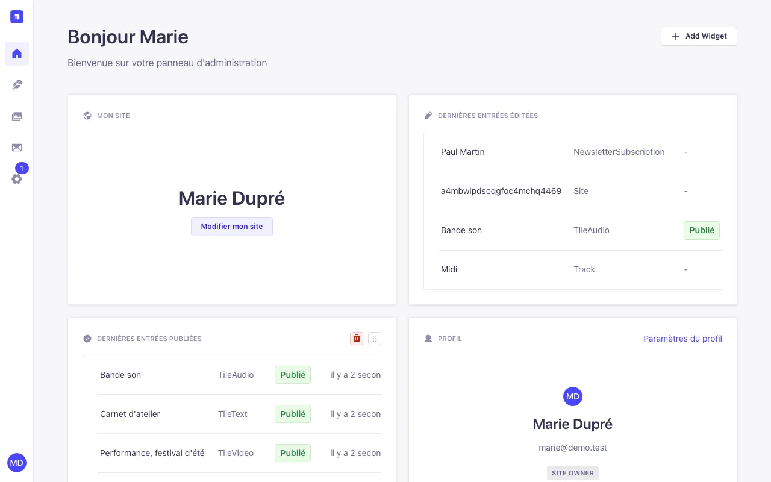Click the app logo in the sidebar
Screen dimensions: 771x482
tap(17, 17)
